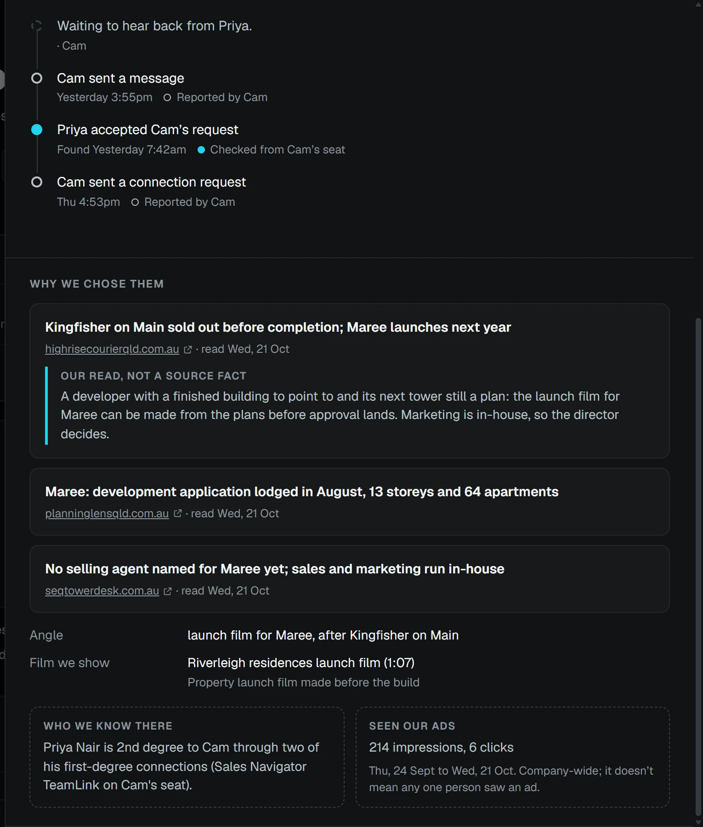Click the Who We Know There box
The width and height of the screenshot is (703, 827).
(187, 757)
